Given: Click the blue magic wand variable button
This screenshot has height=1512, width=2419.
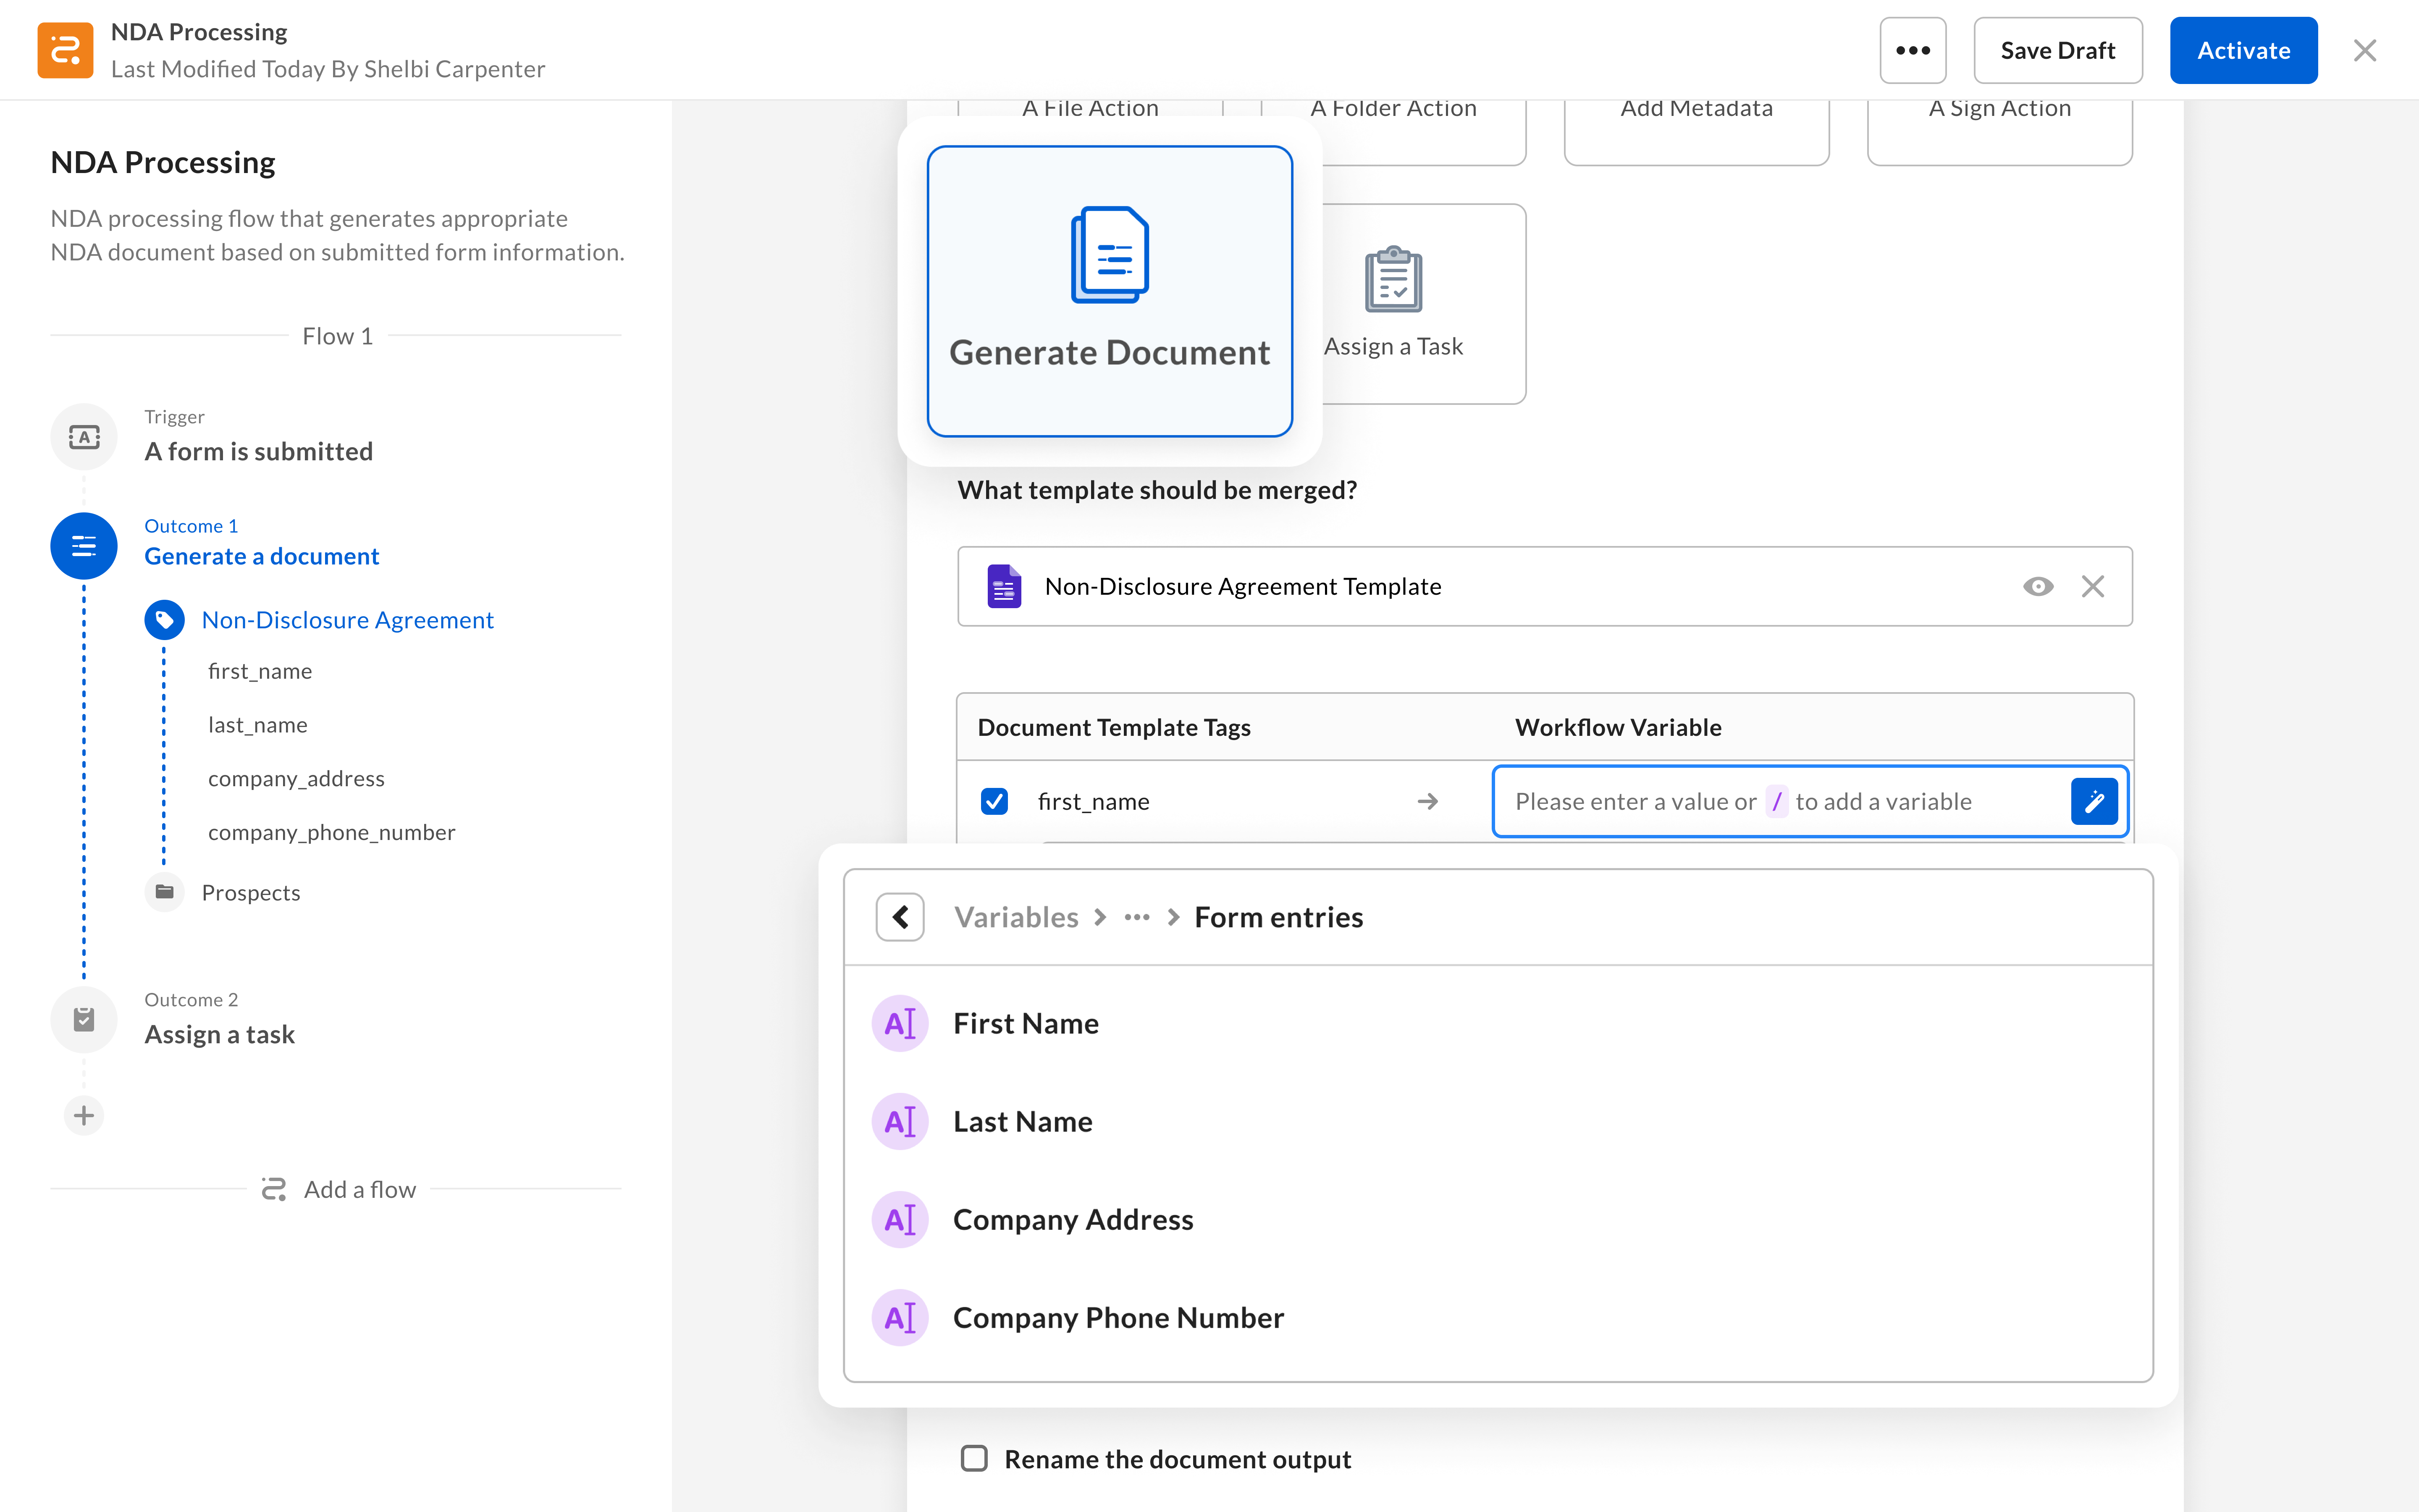Looking at the screenshot, I should pyautogui.click(x=2094, y=801).
